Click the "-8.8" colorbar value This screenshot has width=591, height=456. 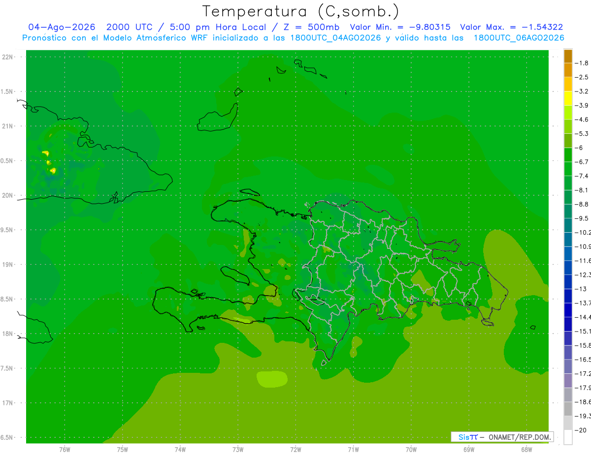(x=582, y=204)
